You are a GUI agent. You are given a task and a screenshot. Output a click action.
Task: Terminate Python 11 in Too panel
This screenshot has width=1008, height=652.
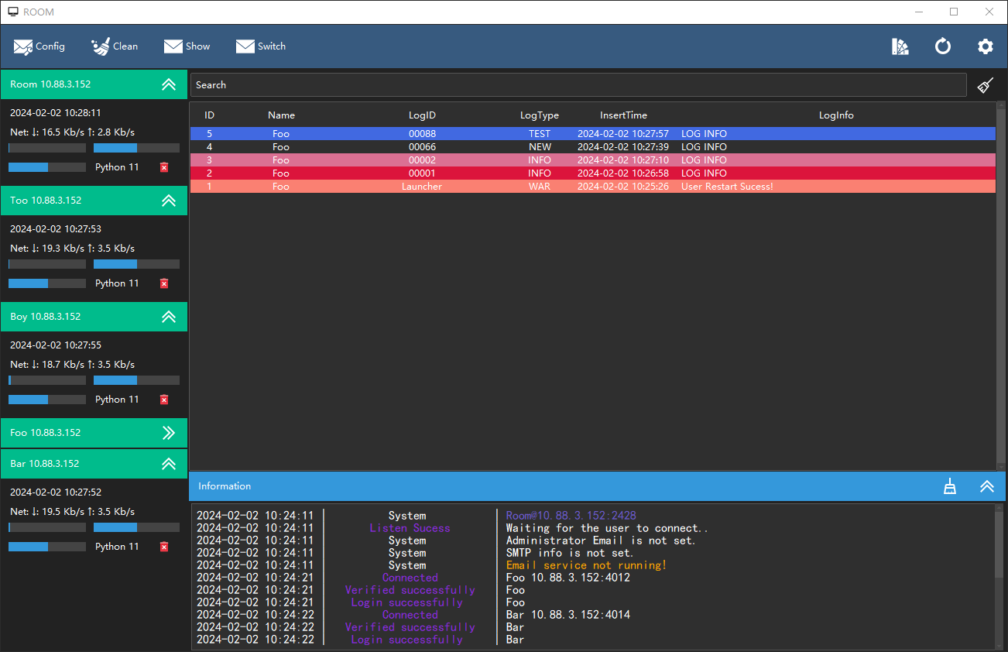[x=163, y=283]
